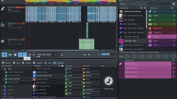Click the Fx track starburst icon

click(2, 41)
